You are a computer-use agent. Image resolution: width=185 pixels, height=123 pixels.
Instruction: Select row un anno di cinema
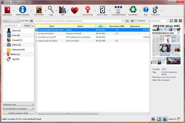tap(92, 34)
